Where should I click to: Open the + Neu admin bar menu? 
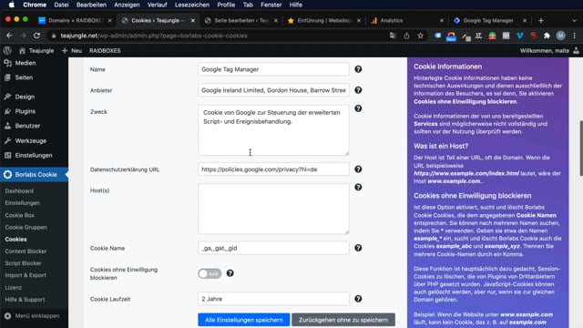click(72, 51)
